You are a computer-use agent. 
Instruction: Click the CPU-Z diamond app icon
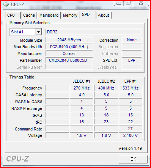(6, 5)
